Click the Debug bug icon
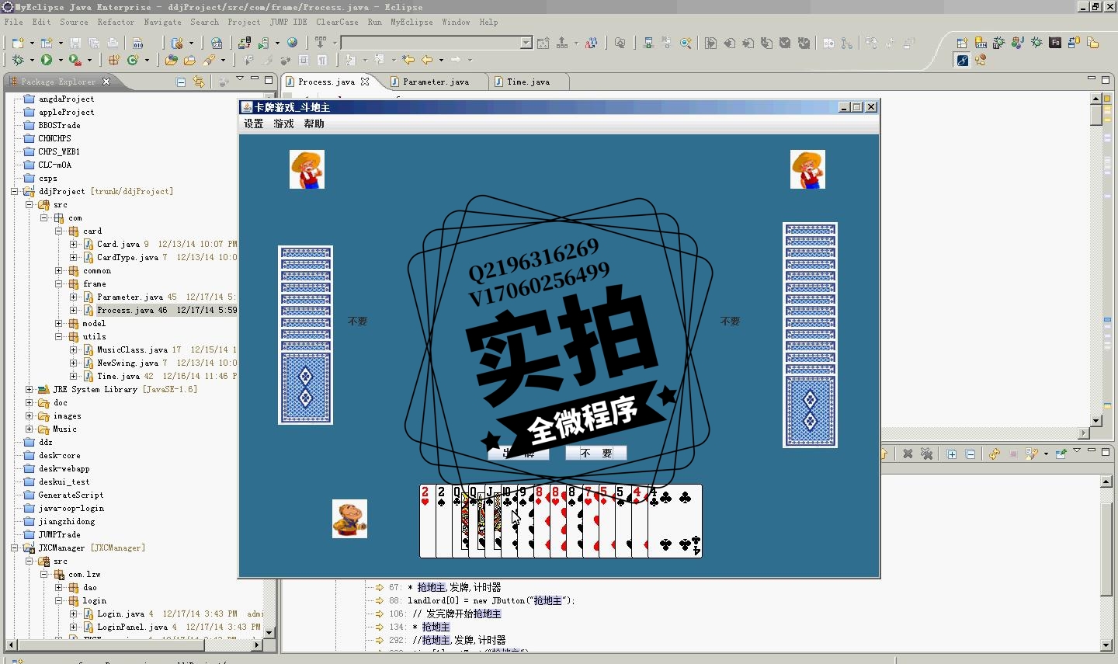 coord(18,60)
